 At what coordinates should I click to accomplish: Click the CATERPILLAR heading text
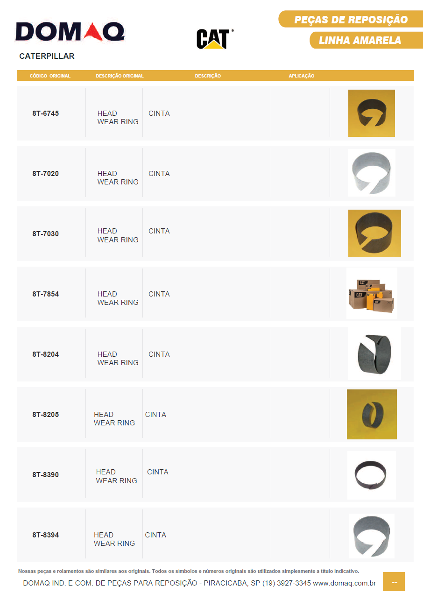47,56
